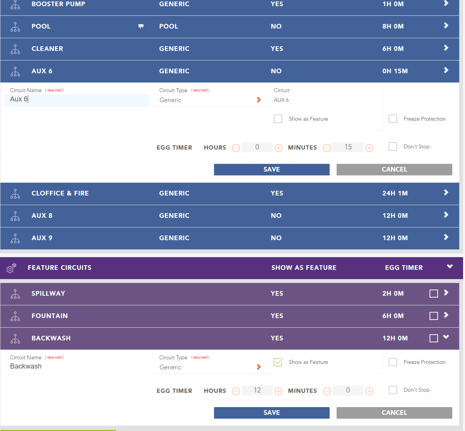465x431 pixels.
Task: Click the AUX 8 circuit name
Action: click(x=42, y=216)
